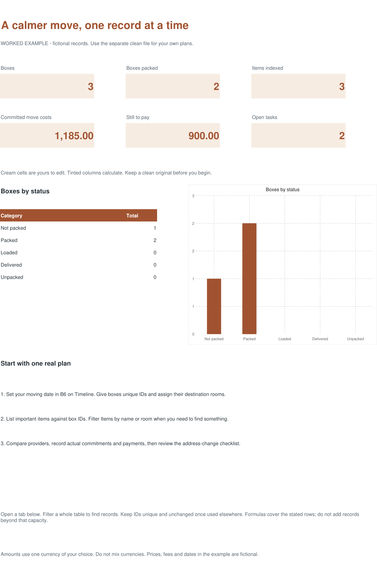The width and height of the screenshot is (377, 566).
Task: Select the Items indexed value cell showing 3
Action: [x=298, y=86]
